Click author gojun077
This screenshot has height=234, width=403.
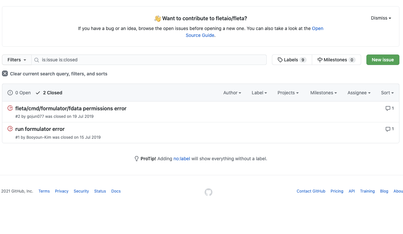click(35, 116)
